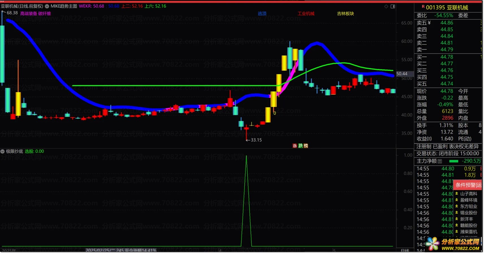Click the red R margin-trading mark

[423, 6]
